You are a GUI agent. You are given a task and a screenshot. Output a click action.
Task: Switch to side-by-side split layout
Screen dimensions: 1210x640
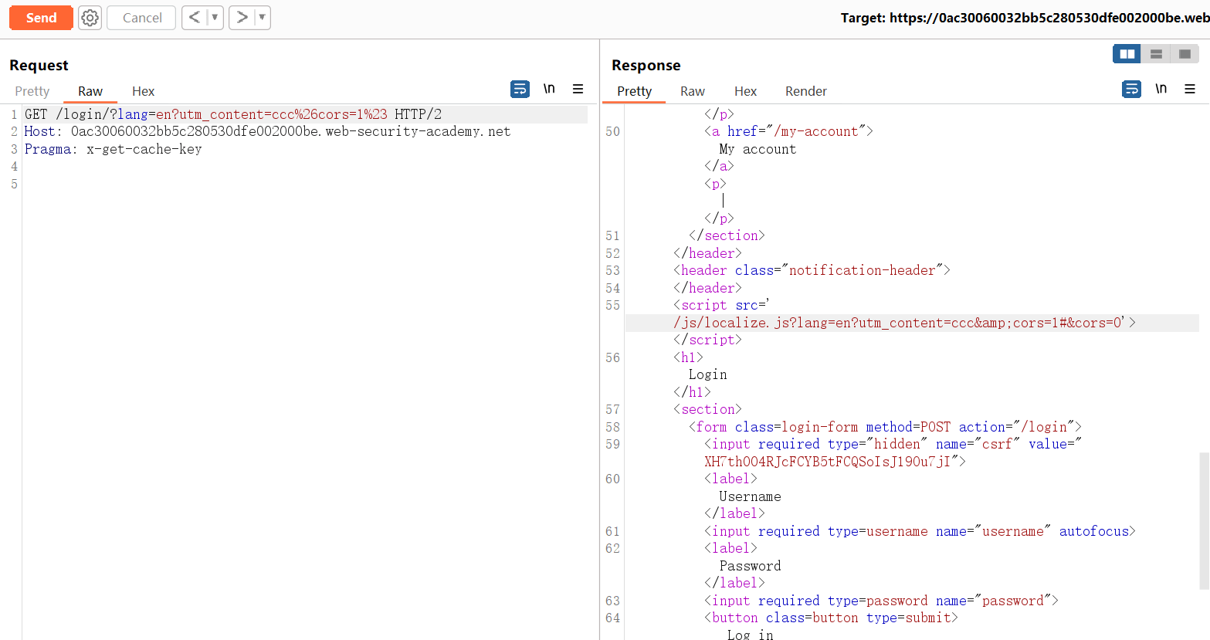(x=1127, y=54)
